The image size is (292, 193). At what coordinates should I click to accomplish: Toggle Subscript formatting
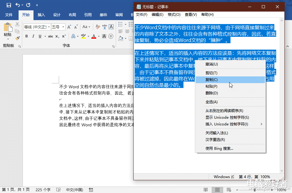click(57, 36)
